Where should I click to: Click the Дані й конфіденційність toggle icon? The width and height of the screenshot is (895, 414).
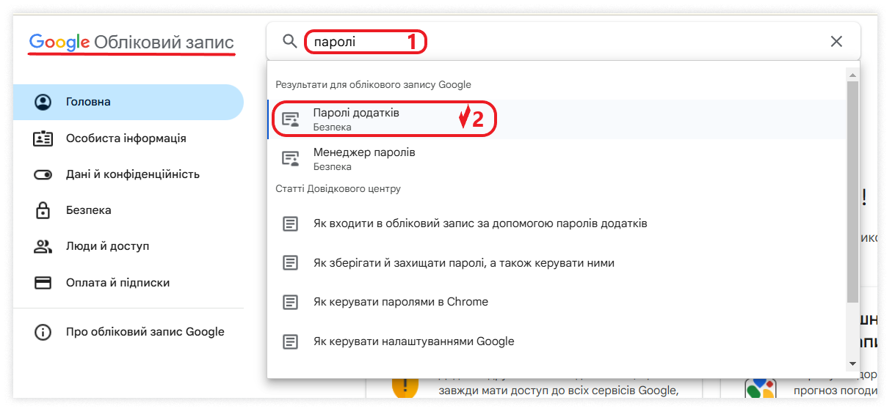[x=43, y=174]
